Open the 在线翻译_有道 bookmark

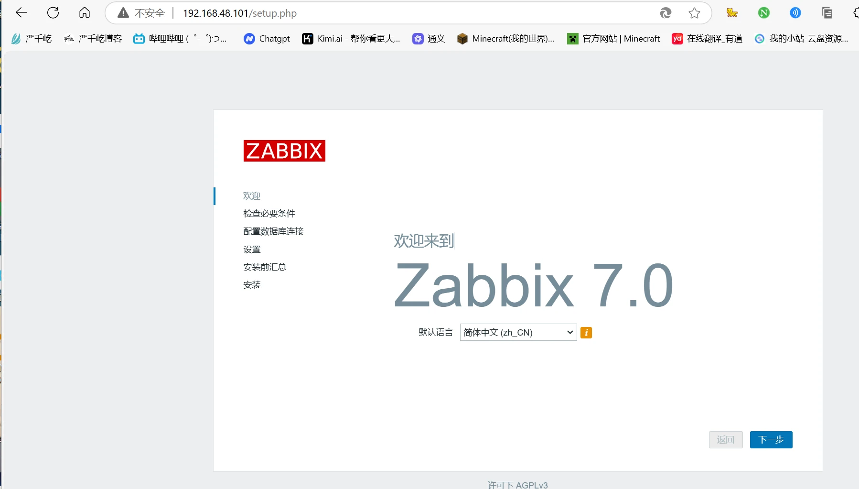(707, 39)
